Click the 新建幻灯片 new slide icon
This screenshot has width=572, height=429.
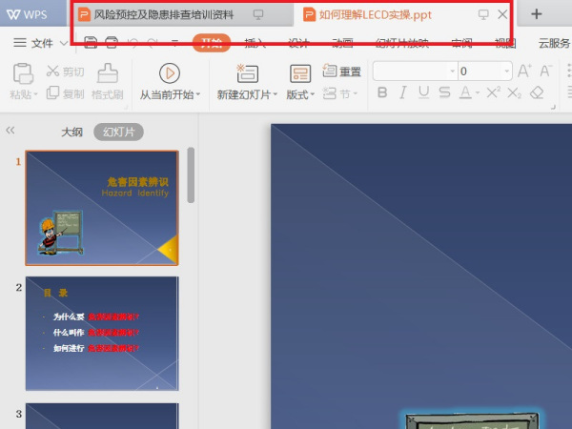pos(247,73)
